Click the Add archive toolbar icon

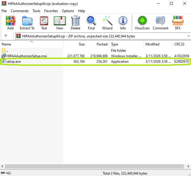[10, 21]
